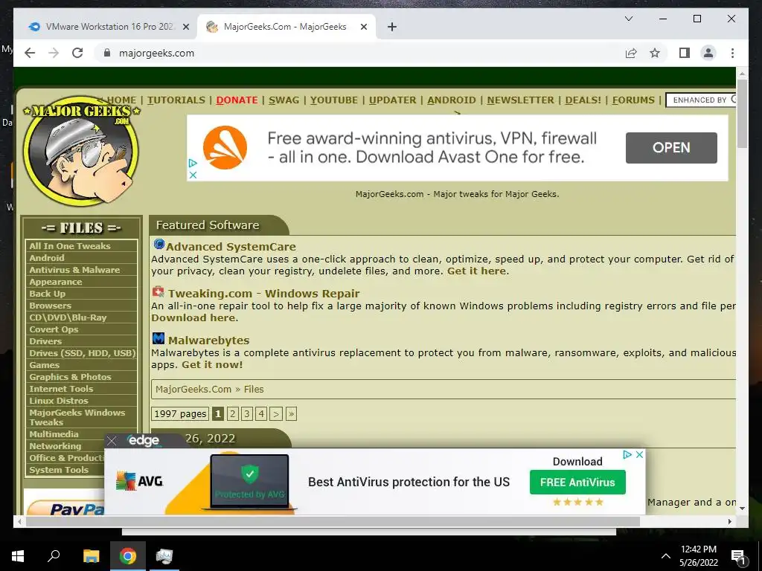Click the next page > button

pyautogui.click(x=276, y=413)
